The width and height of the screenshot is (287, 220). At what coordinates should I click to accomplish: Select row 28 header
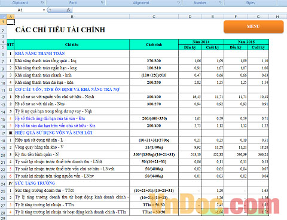(3, 212)
